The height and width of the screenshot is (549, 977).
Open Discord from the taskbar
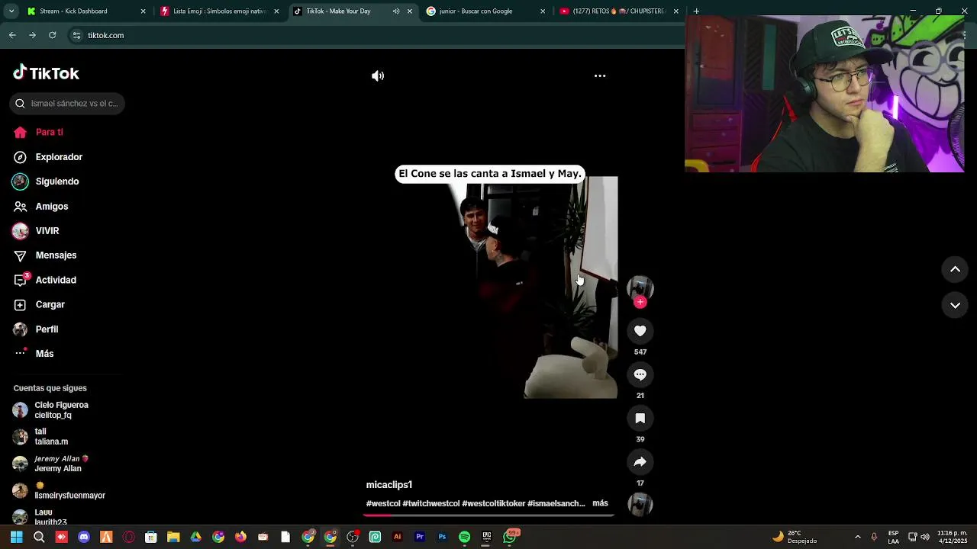(84, 537)
